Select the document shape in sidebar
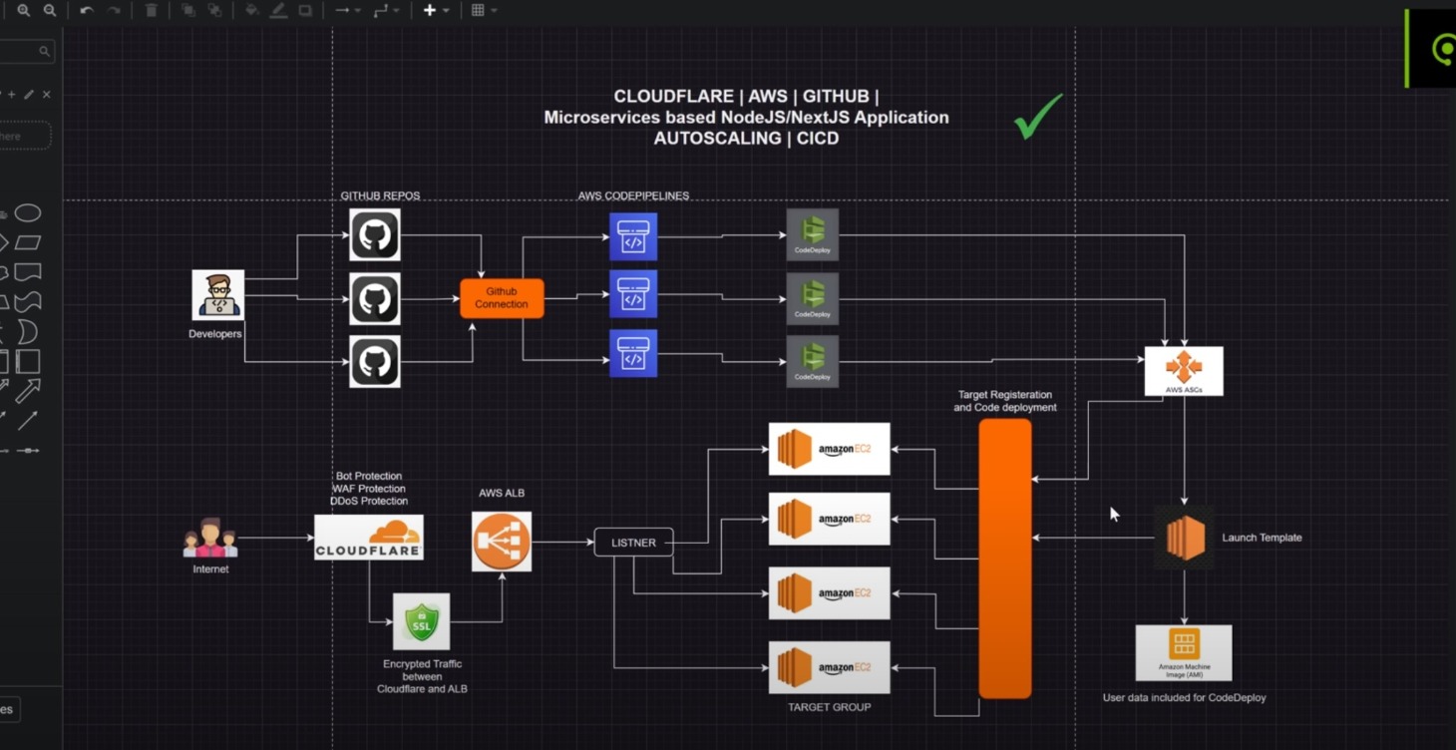 click(28, 272)
